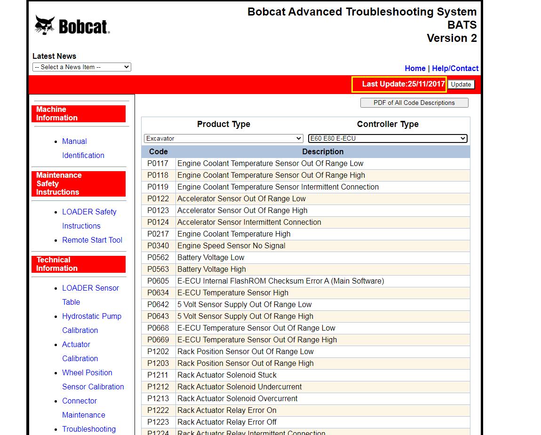Click description 'Battery Voltage Low'

click(211, 257)
